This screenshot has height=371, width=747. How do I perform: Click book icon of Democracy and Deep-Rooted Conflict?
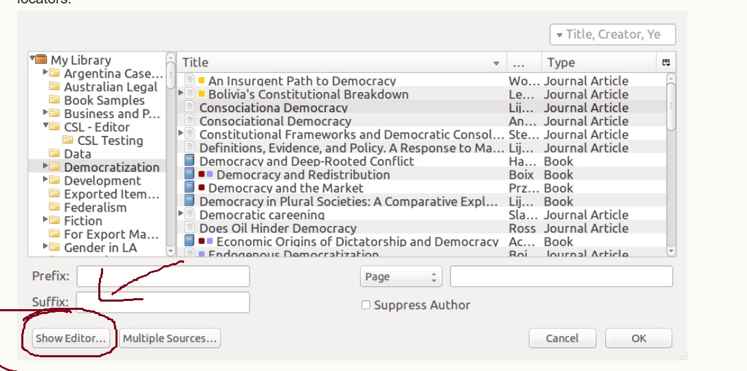190,161
